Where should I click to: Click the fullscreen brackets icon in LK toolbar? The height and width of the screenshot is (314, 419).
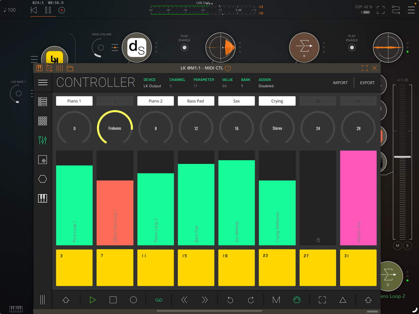click(x=322, y=300)
